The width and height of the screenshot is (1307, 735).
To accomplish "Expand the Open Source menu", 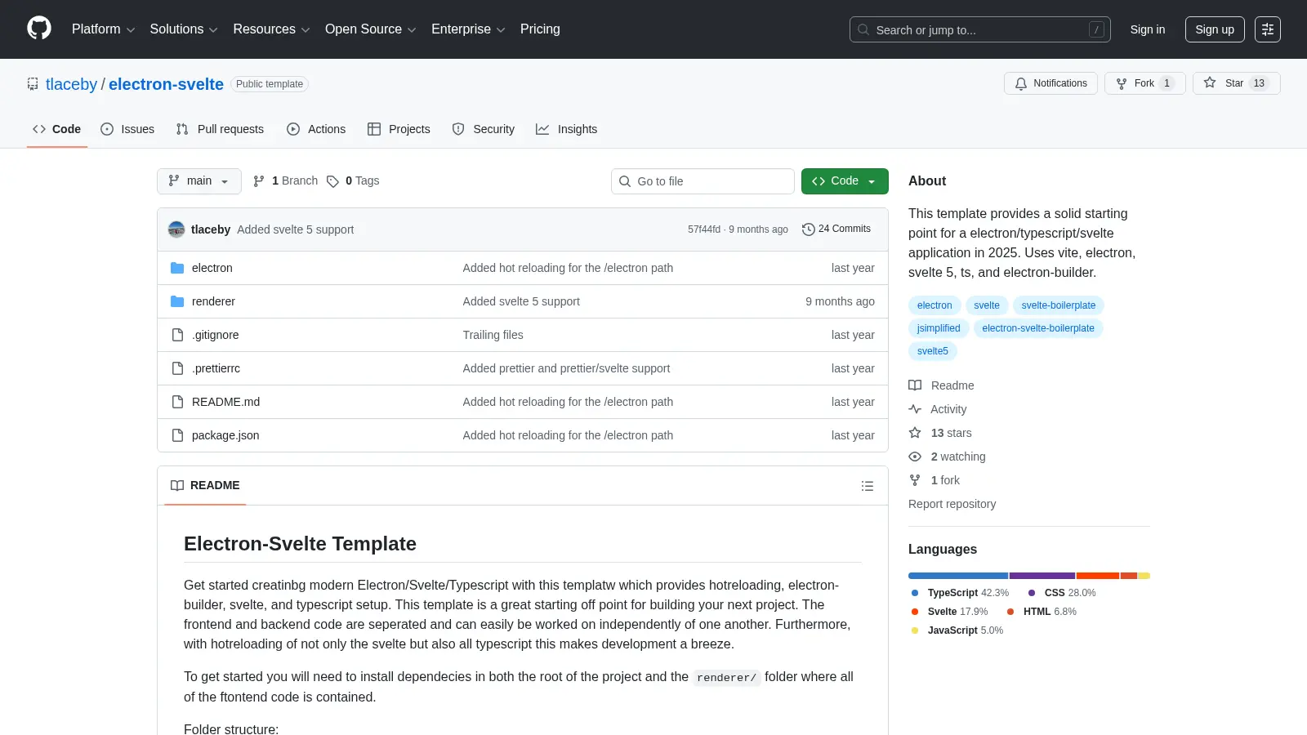I will (x=371, y=29).
